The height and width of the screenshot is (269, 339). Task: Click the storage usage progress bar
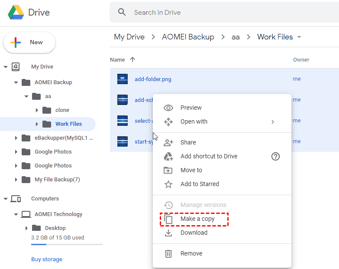click(67, 245)
